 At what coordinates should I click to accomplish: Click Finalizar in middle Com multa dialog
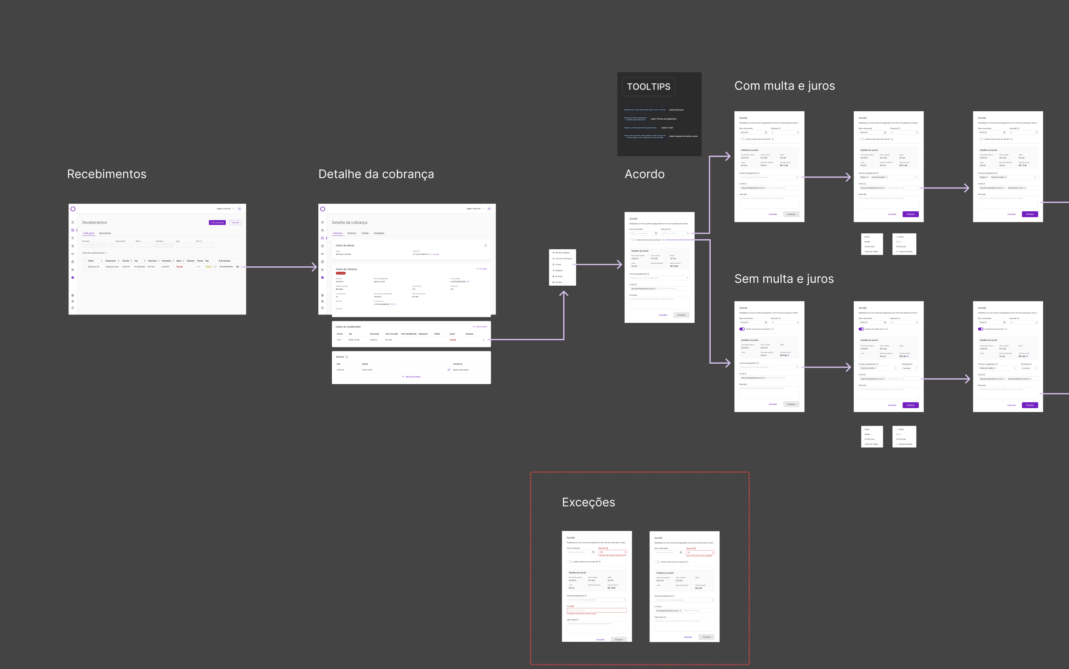(910, 214)
